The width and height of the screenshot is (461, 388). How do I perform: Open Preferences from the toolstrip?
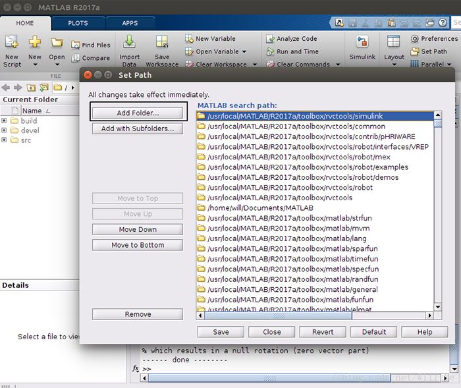tap(433, 39)
